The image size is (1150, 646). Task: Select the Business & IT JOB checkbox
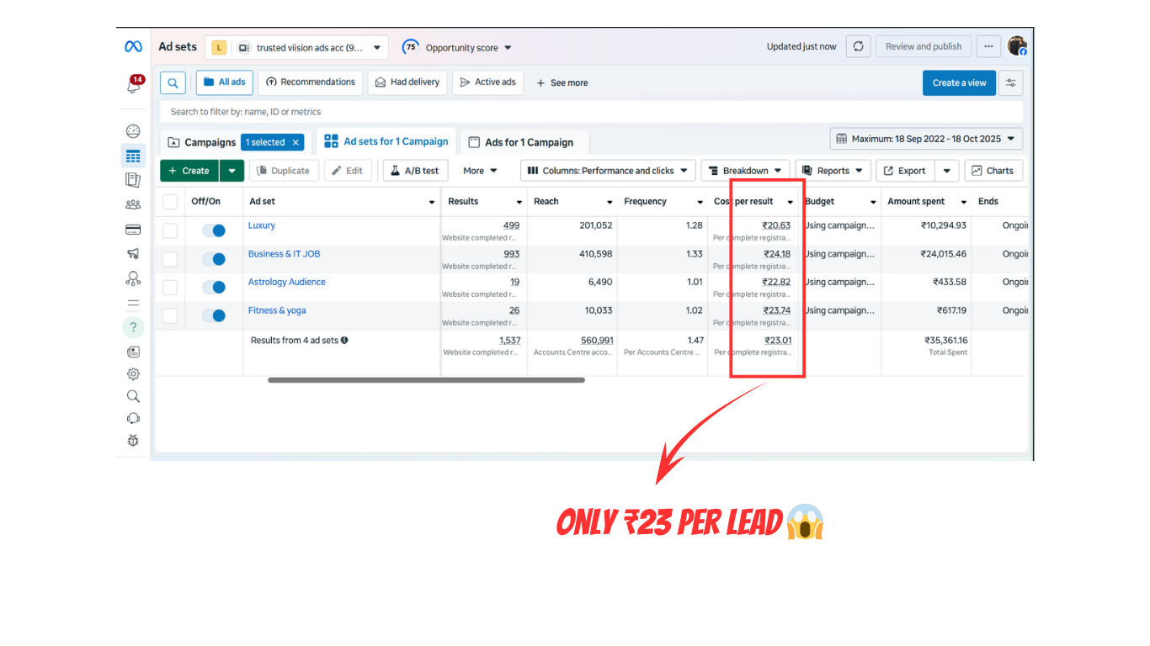tap(170, 259)
